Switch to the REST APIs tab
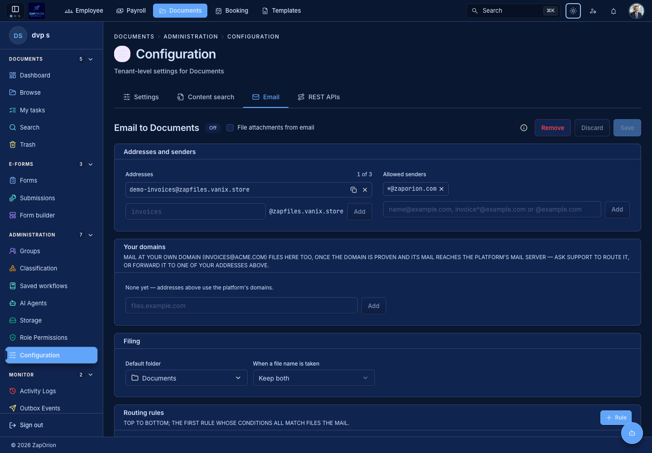 click(x=319, y=97)
